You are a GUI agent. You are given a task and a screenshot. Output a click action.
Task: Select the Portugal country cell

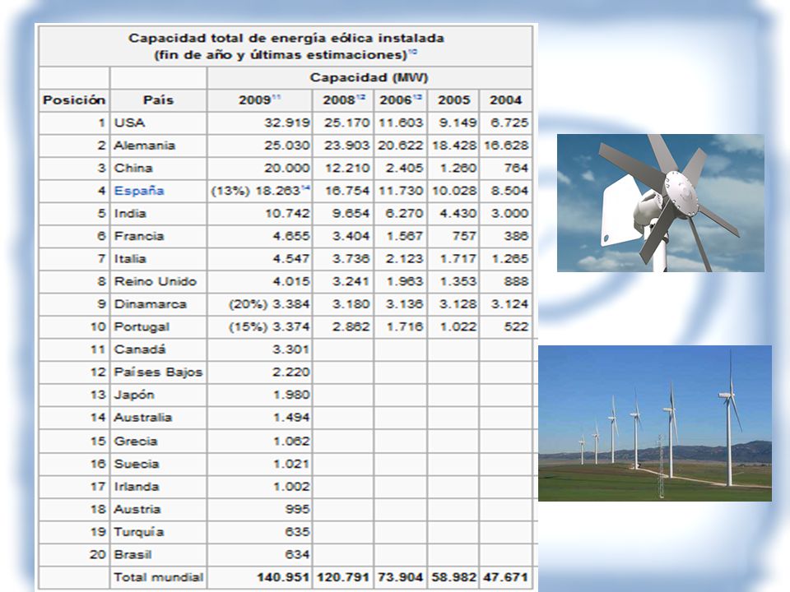coord(158,326)
